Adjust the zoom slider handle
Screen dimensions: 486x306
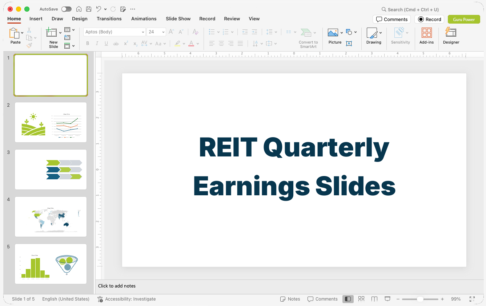[420, 299]
